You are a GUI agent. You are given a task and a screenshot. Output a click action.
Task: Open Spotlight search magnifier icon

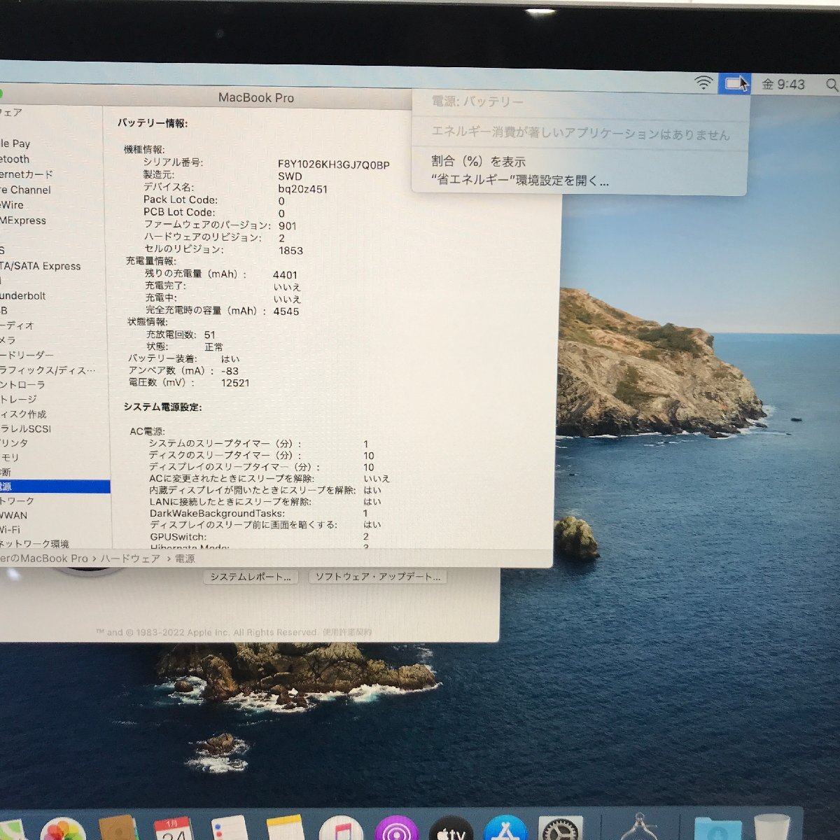(x=832, y=85)
